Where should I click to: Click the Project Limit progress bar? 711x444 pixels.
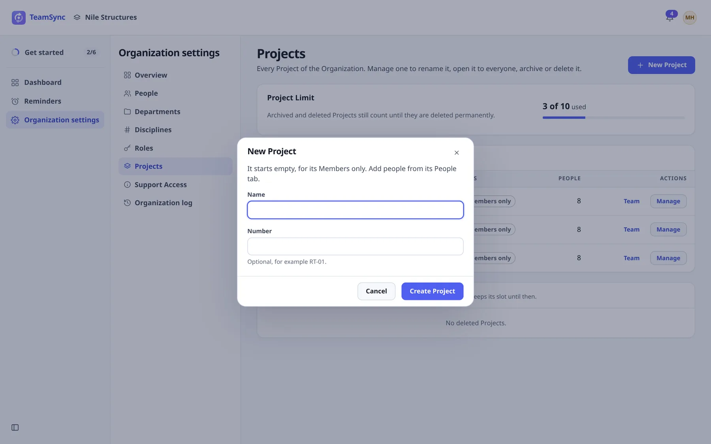[x=613, y=118]
